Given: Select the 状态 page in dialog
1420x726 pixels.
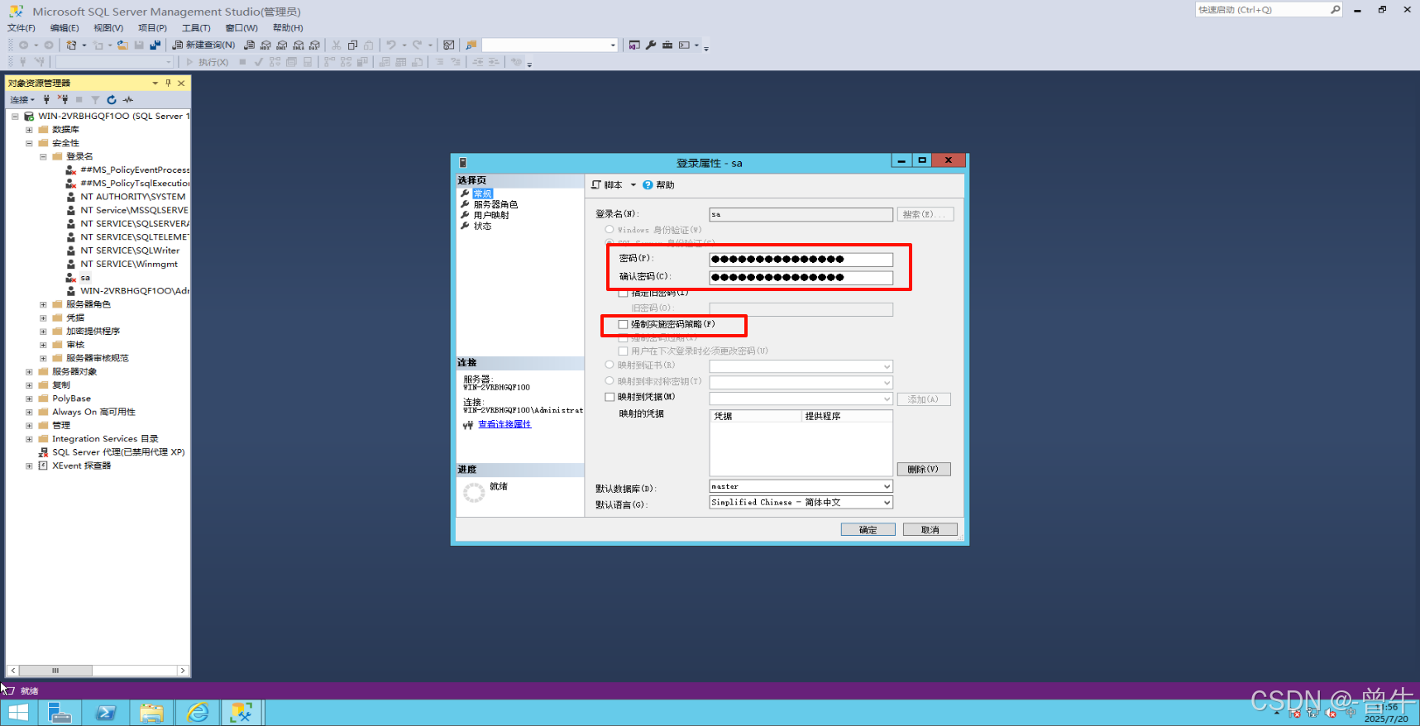Looking at the screenshot, I should 482,226.
